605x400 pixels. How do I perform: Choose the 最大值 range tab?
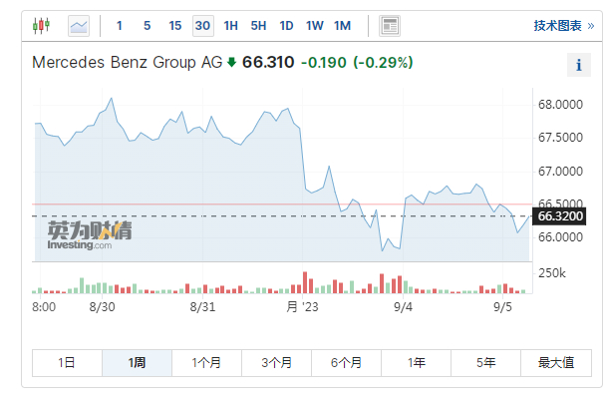tap(555, 363)
